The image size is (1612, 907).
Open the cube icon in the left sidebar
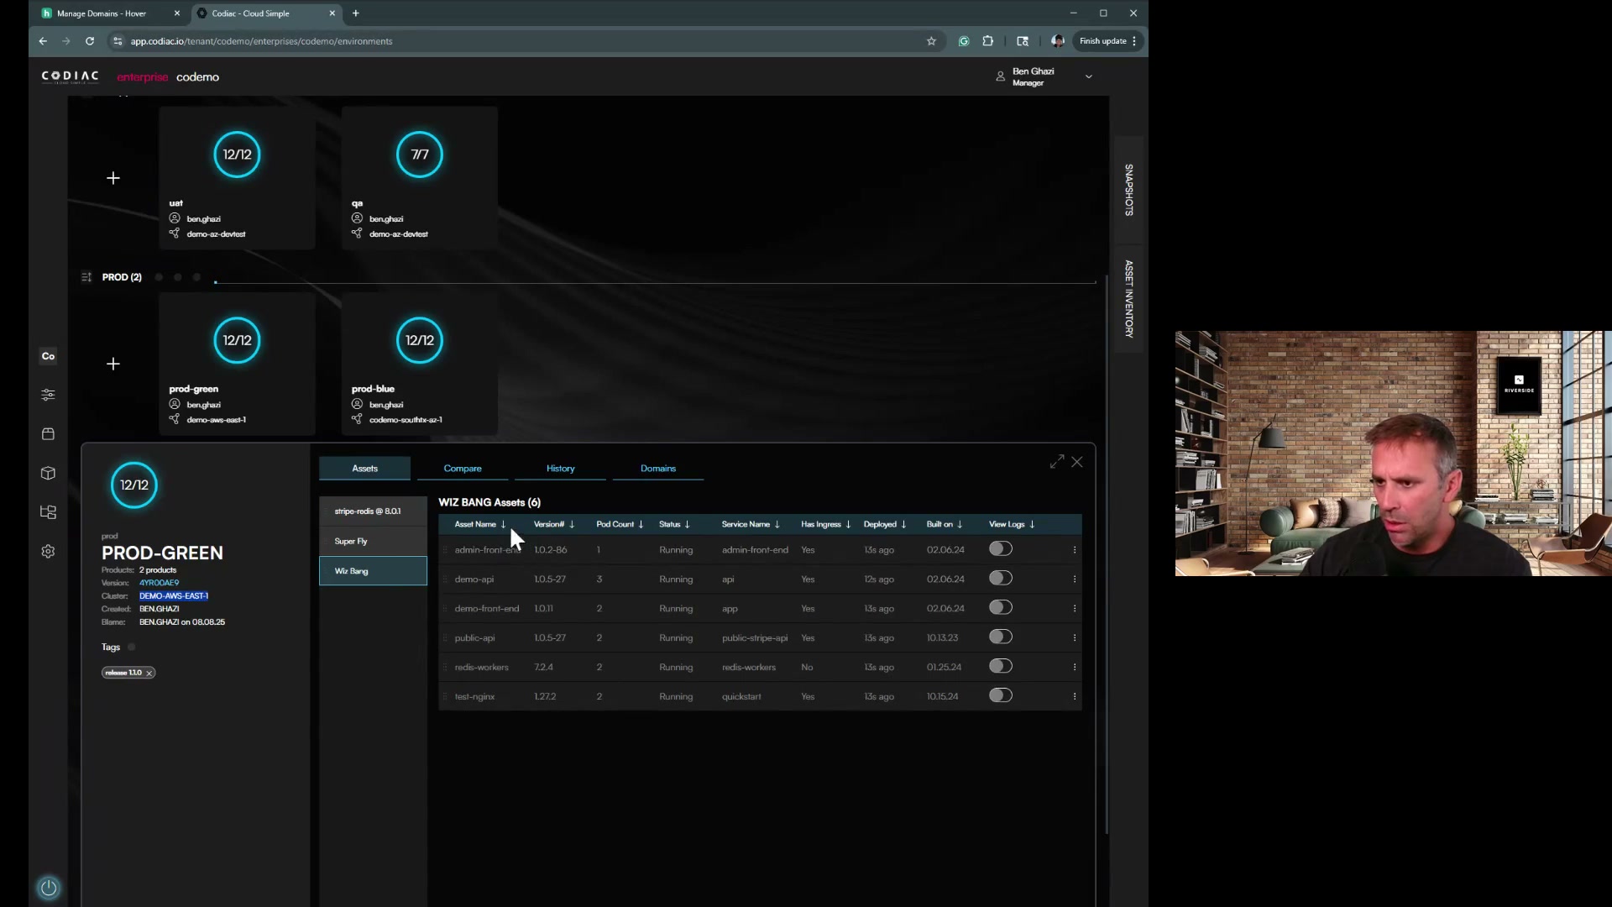click(x=48, y=474)
